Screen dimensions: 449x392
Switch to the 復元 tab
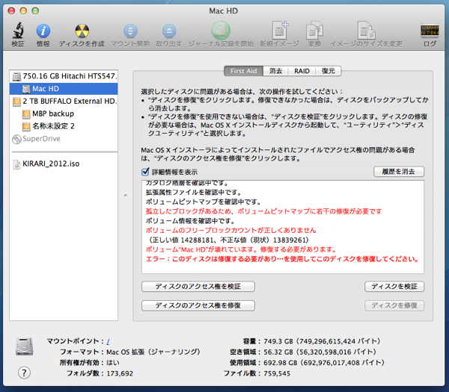[x=329, y=71]
